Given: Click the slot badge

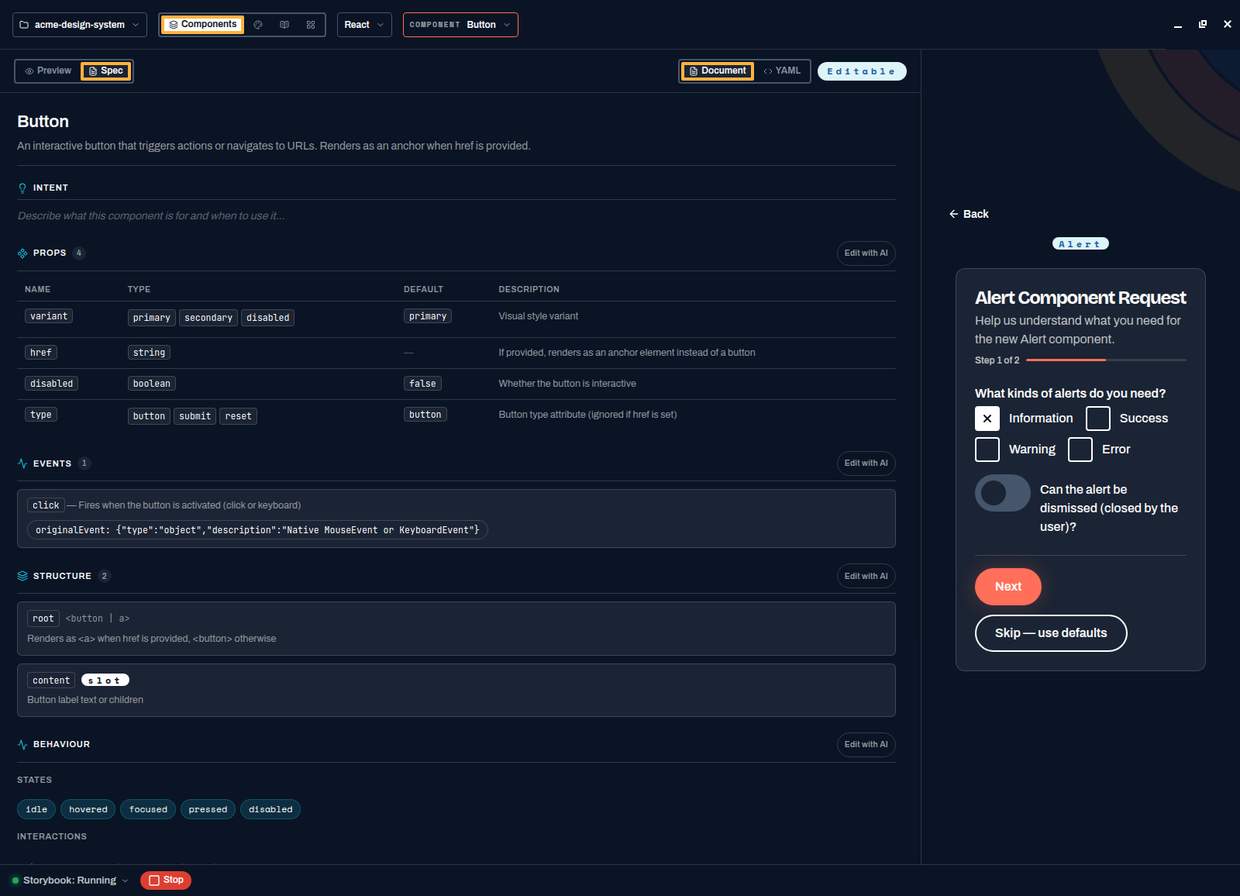Looking at the screenshot, I should [x=105, y=681].
